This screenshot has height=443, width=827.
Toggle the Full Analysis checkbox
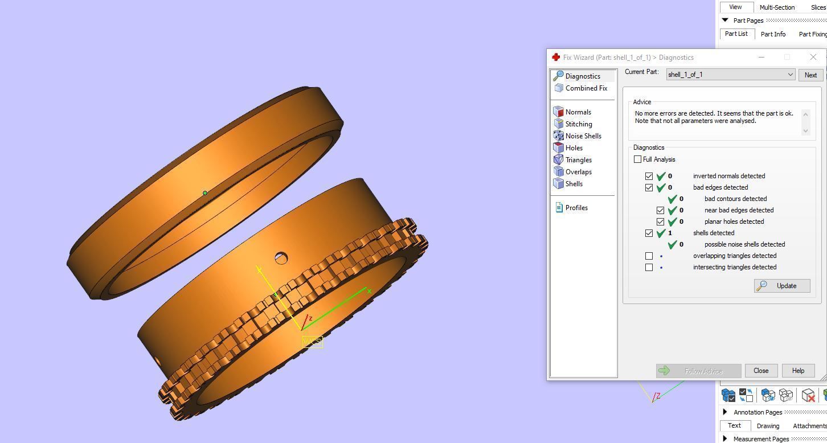click(x=637, y=159)
